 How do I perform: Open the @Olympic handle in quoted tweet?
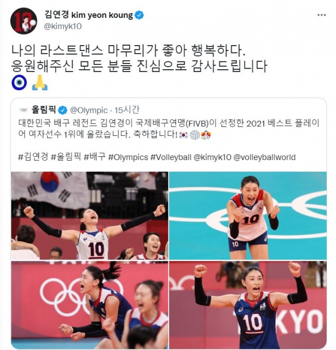pos(89,110)
